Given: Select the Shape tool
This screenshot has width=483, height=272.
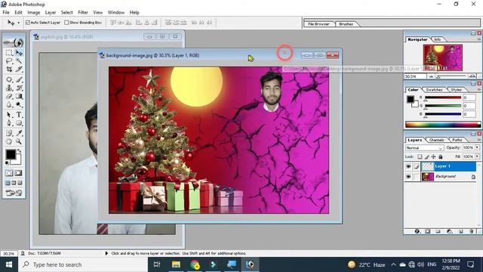Looking at the screenshot, I should point(19,123).
